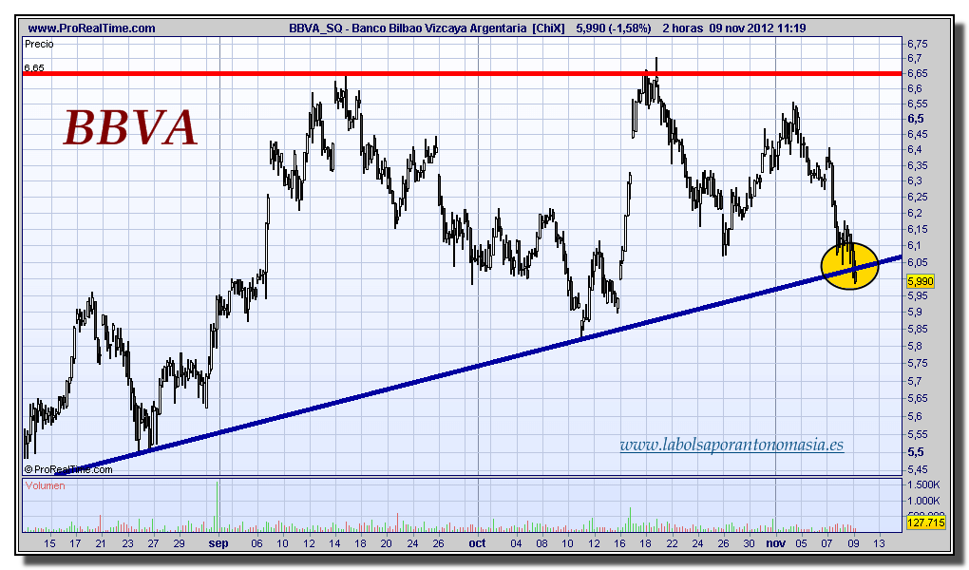Image resolution: width=969 pixels, height=570 pixels.
Task: Click the 6,3 price axis label
Action: click(915, 180)
